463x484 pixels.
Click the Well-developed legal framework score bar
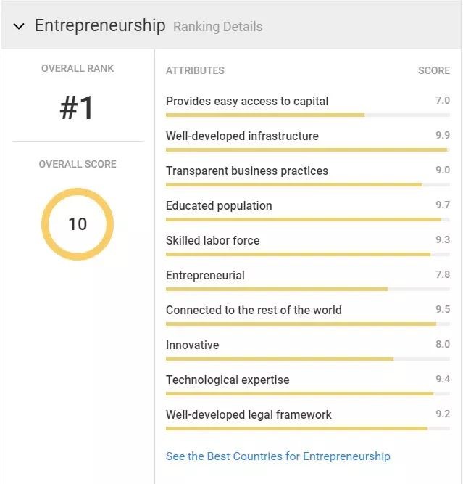pyautogui.click(x=307, y=428)
